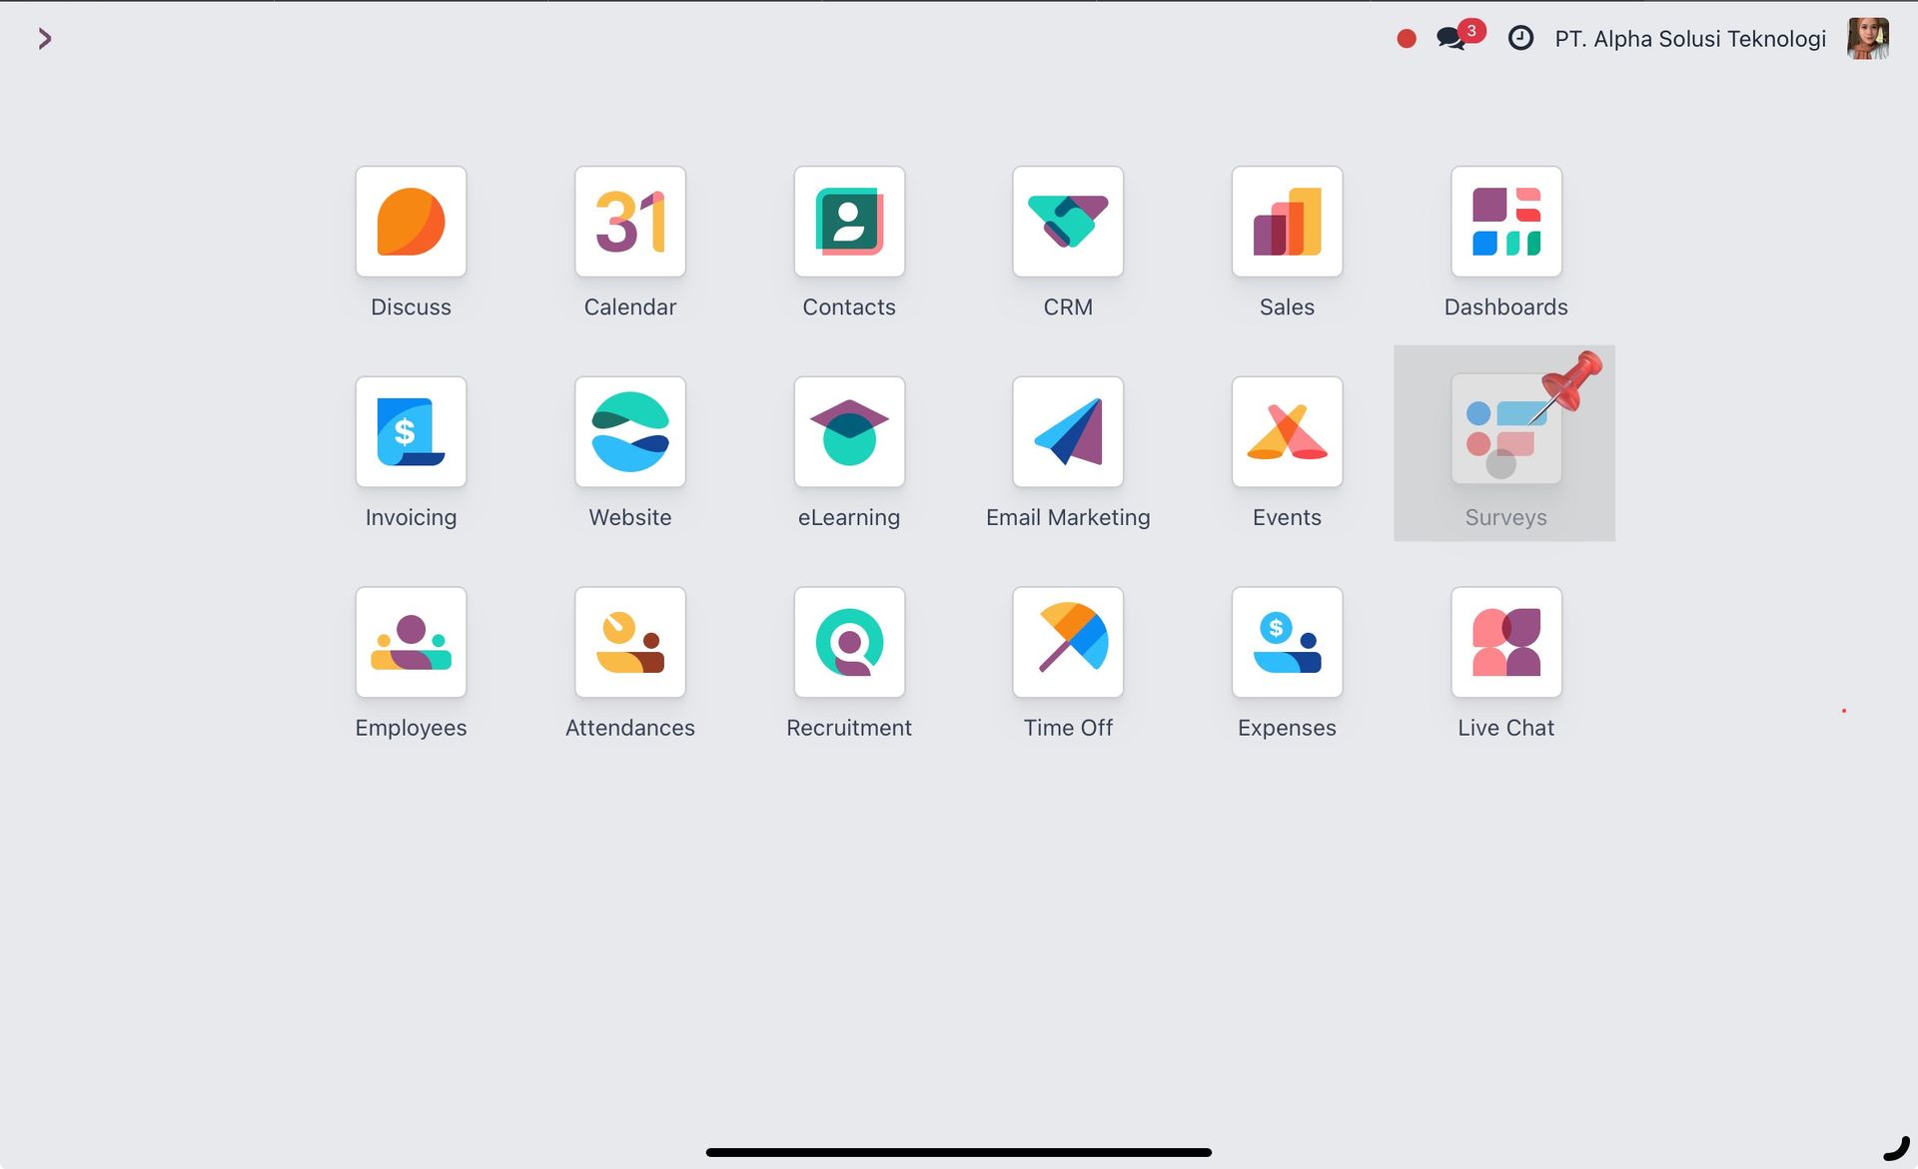Launch the Calendar app icon
This screenshot has width=1918, height=1169.
point(629,222)
